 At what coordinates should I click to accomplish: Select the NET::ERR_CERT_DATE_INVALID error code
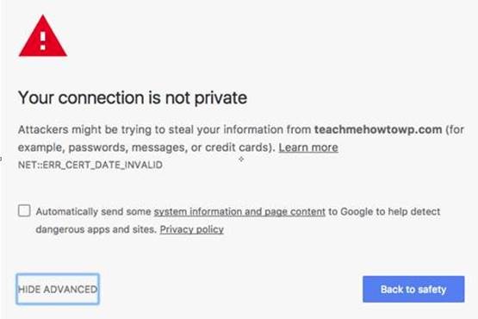(90, 166)
